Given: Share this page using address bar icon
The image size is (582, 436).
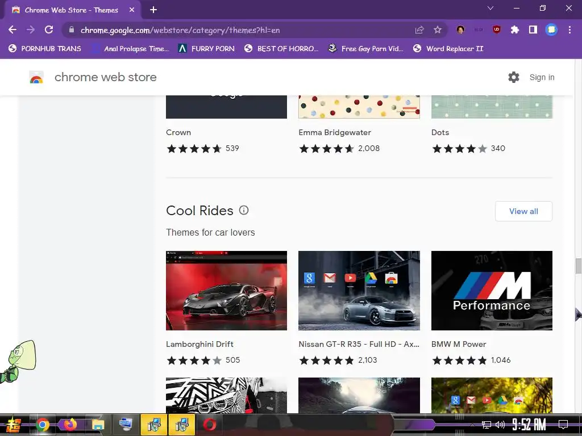Looking at the screenshot, I should [419, 30].
